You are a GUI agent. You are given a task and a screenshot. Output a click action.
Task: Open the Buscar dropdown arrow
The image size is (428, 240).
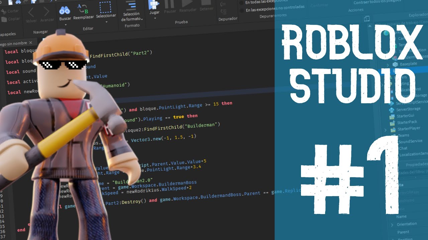pos(66,25)
